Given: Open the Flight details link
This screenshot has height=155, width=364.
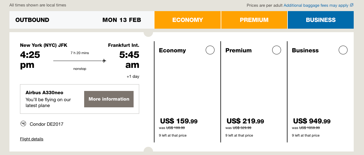Looking at the screenshot, I should coord(31,139).
